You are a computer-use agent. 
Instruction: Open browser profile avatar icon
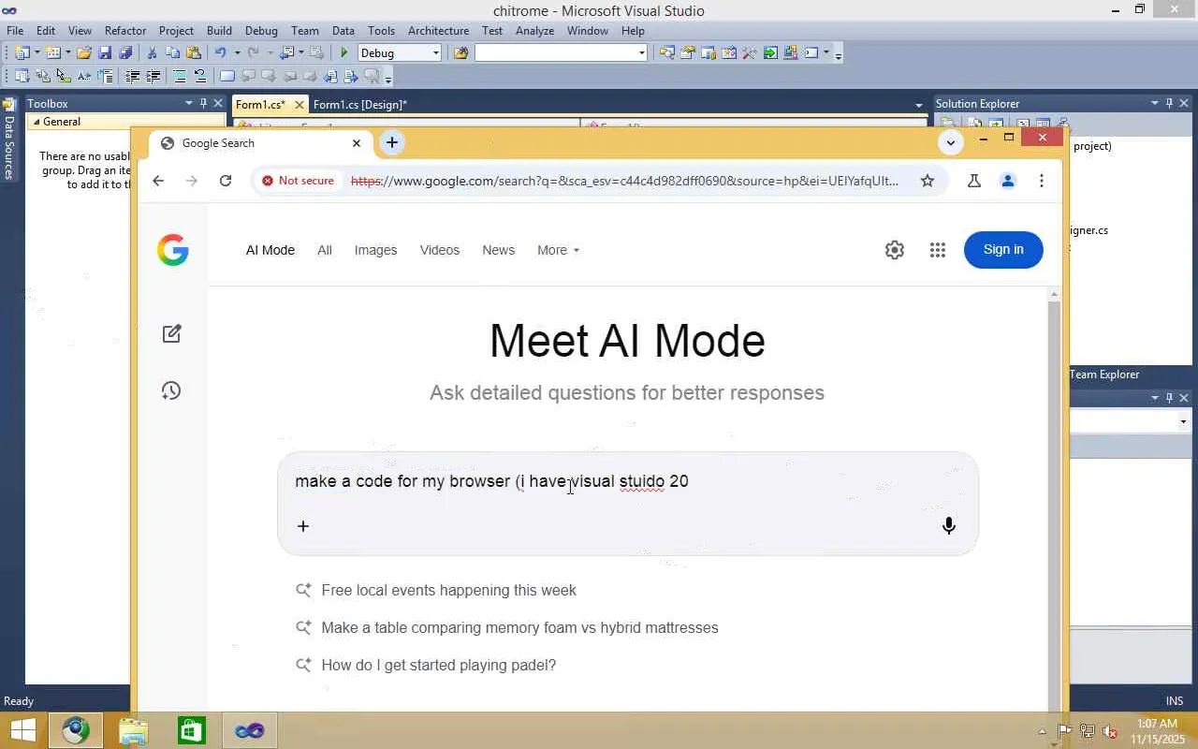(1008, 181)
